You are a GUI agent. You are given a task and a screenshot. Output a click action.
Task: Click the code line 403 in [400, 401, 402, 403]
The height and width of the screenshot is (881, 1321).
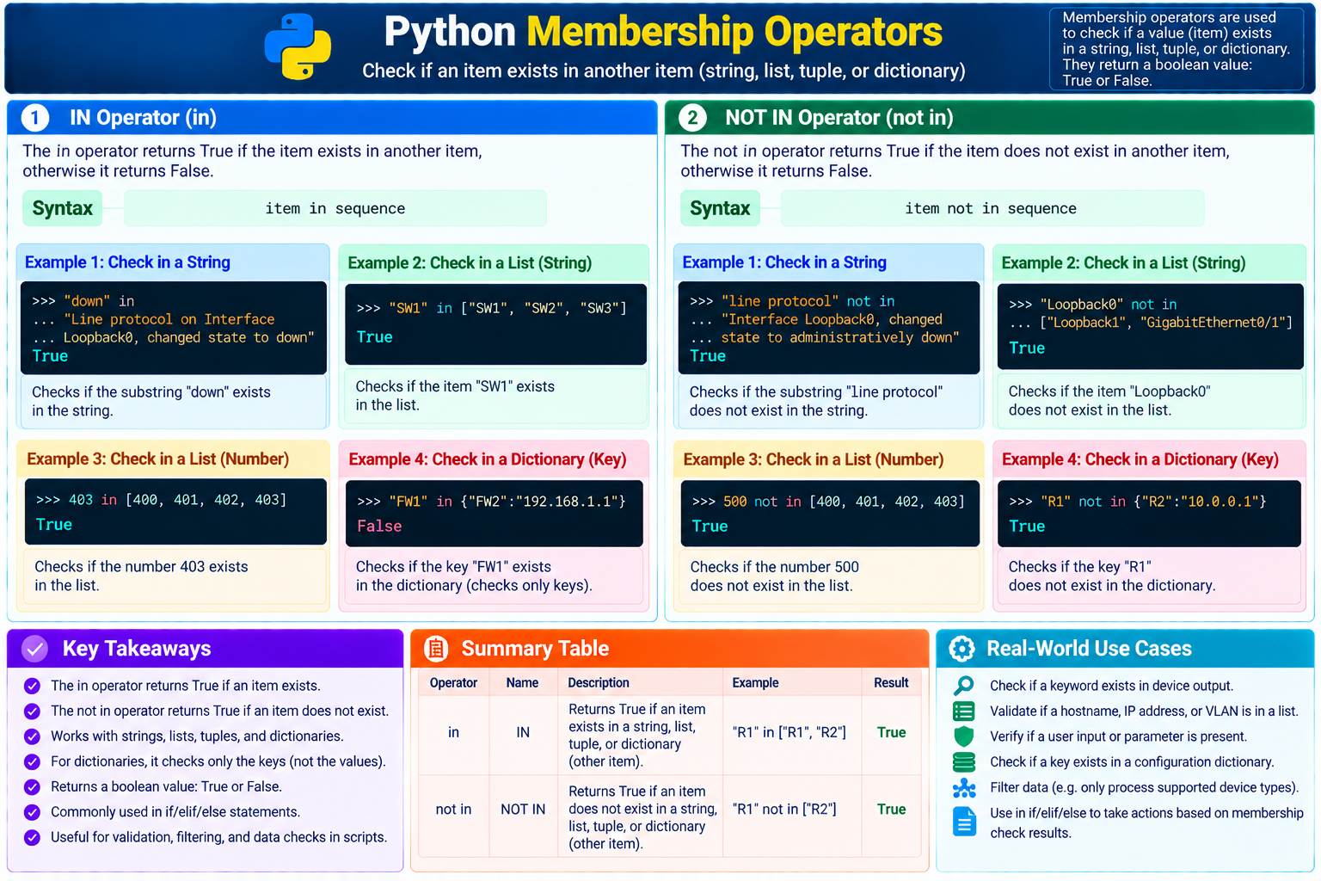(161, 500)
